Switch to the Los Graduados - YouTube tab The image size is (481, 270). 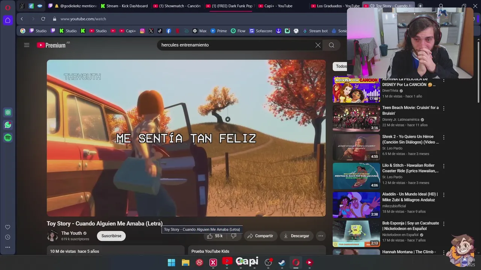pos(335,6)
